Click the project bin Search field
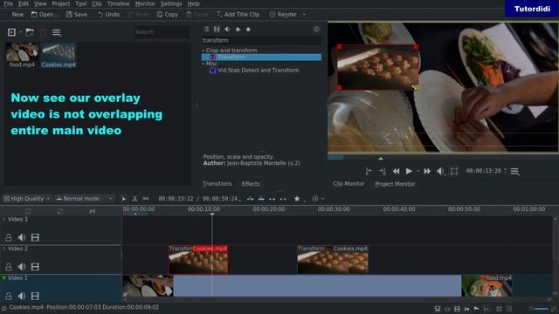 click(162, 32)
